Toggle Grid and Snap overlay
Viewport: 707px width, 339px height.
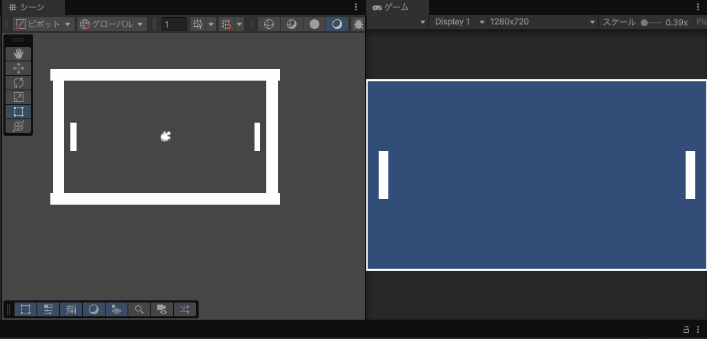(x=71, y=309)
